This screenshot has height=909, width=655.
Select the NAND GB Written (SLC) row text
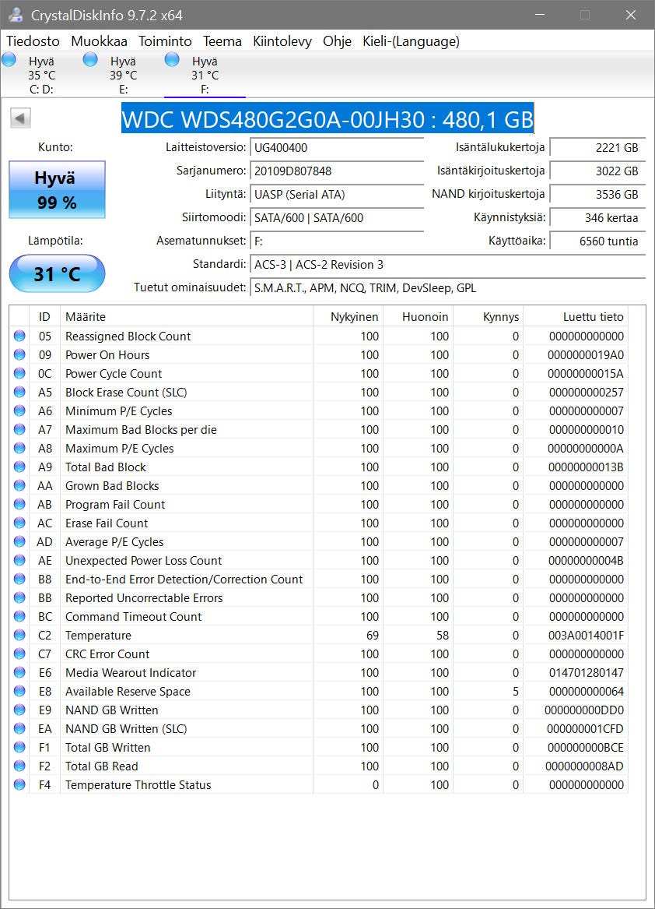click(x=126, y=729)
